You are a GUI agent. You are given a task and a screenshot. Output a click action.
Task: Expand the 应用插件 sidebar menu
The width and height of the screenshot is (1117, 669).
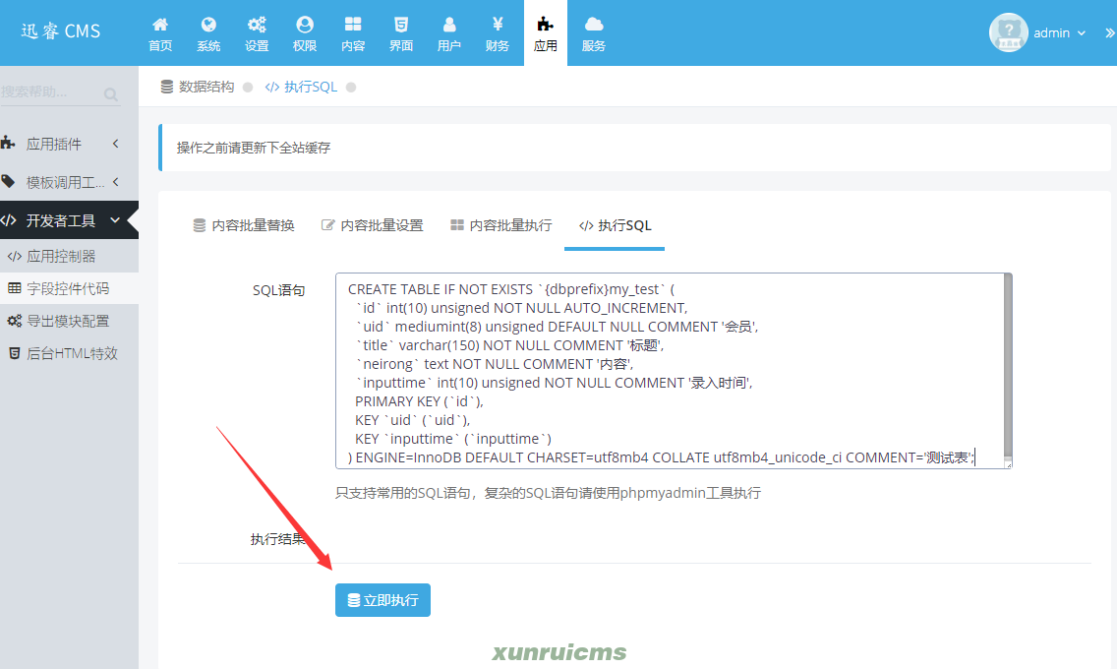click(69, 144)
